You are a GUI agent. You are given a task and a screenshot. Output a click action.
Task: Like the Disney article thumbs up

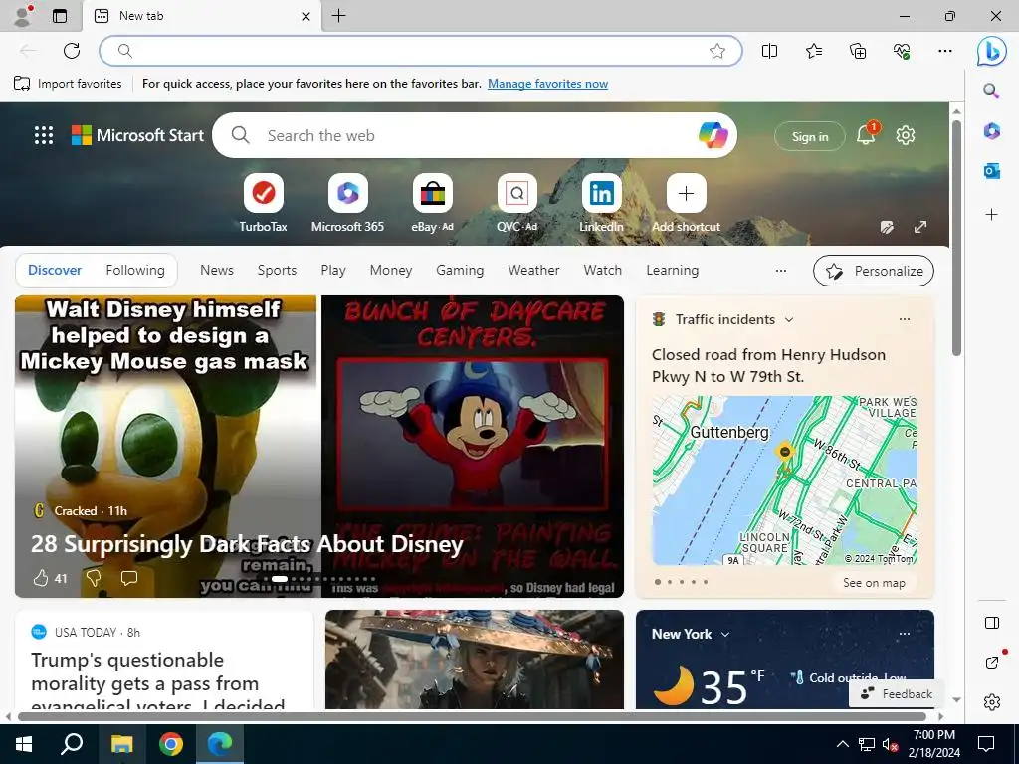41,578
